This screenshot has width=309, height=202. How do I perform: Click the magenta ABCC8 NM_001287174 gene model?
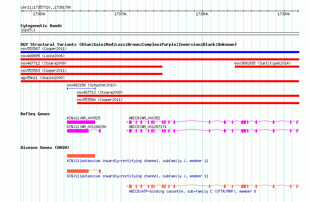[212, 131]
